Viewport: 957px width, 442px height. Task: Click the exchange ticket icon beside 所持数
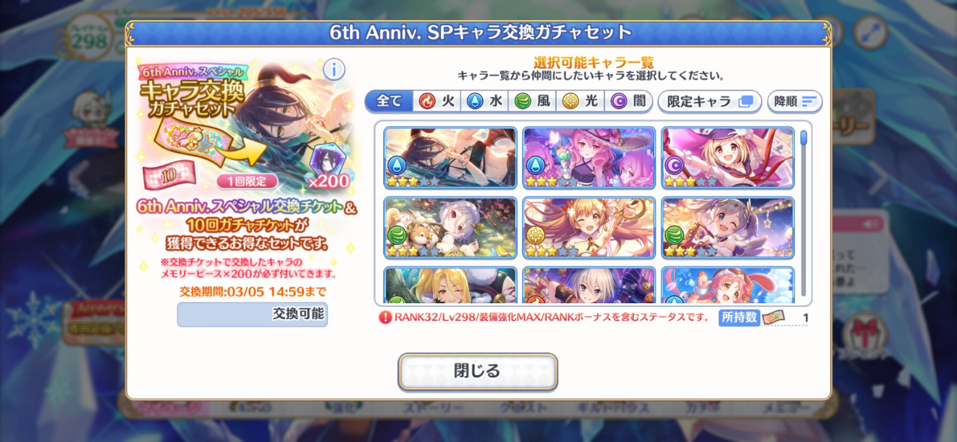click(x=773, y=318)
